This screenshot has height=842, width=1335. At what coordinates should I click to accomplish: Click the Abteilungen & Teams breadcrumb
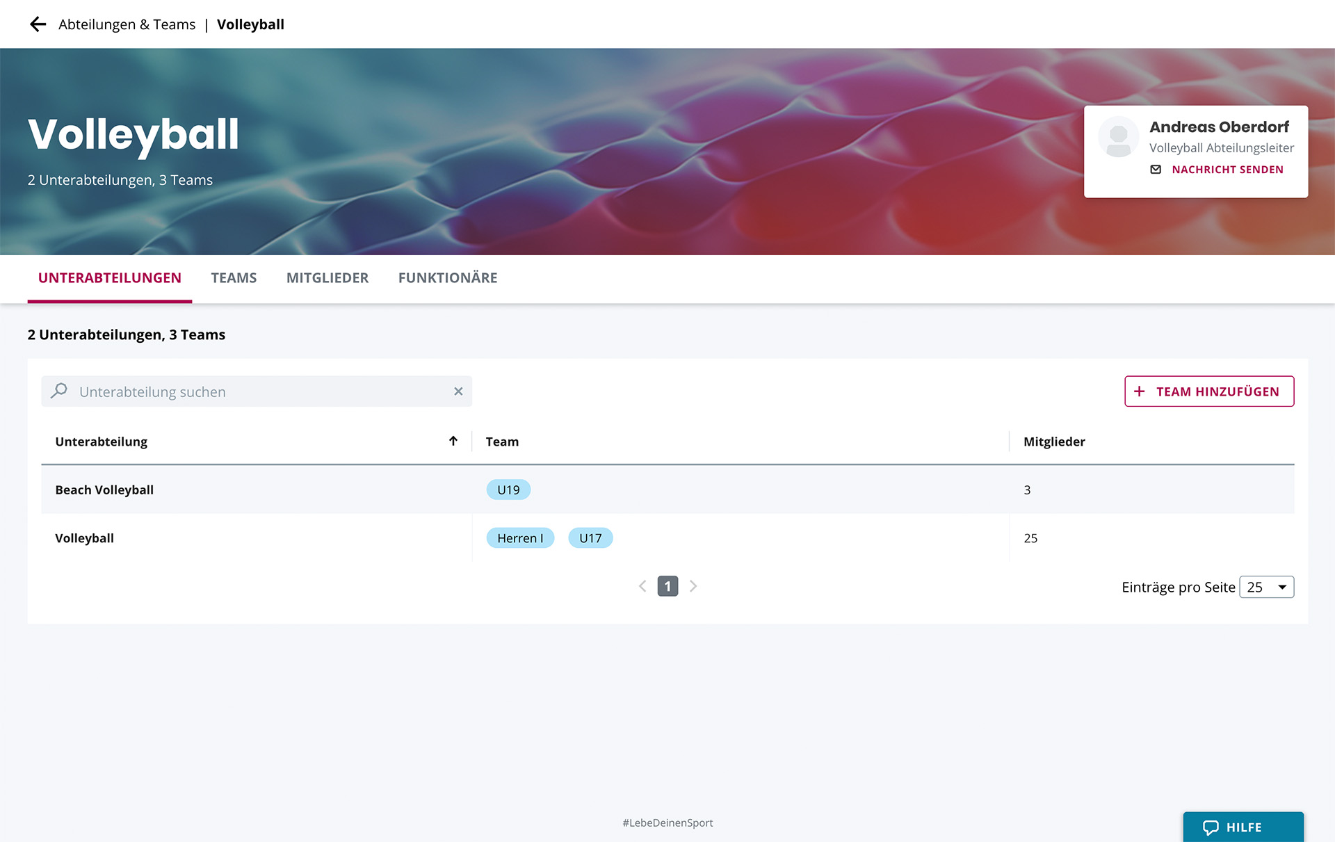pyautogui.click(x=127, y=24)
